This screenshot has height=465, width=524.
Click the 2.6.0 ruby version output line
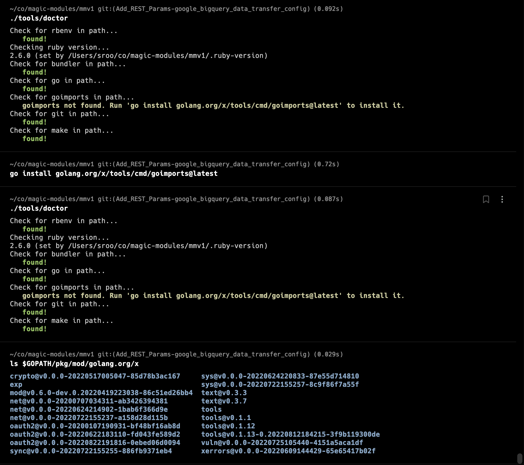(x=138, y=55)
